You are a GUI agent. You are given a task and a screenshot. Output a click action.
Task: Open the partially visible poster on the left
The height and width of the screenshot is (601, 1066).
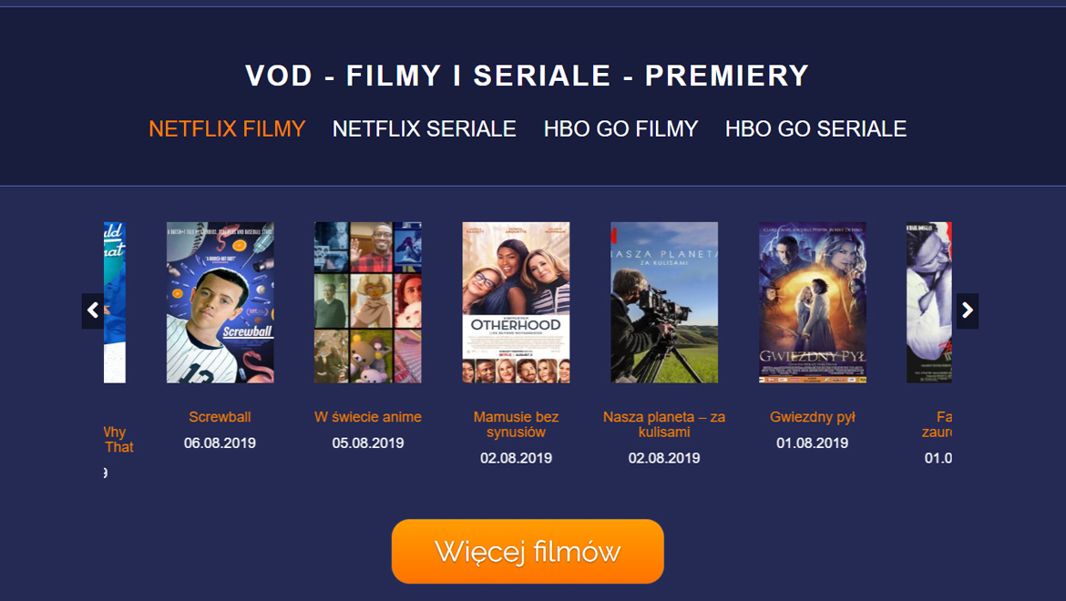pos(115,302)
